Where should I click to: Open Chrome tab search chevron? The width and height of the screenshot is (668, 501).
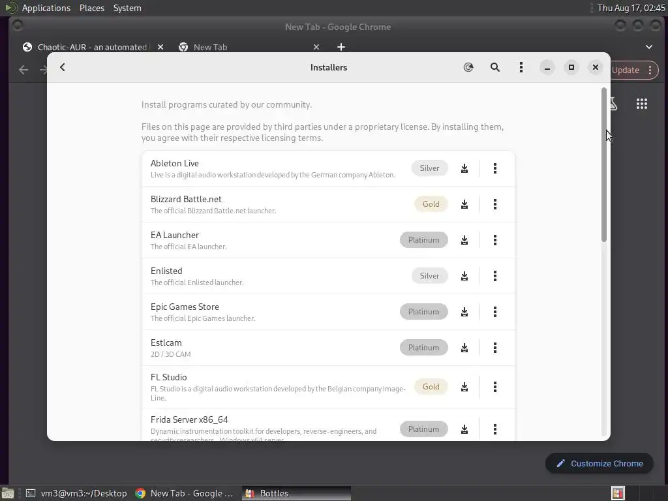pos(648,47)
